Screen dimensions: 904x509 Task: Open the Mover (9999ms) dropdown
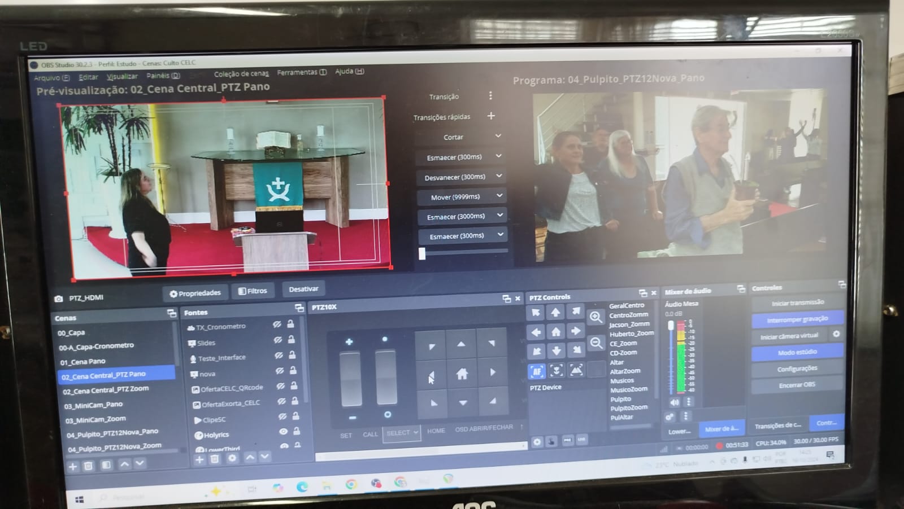(x=499, y=196)
